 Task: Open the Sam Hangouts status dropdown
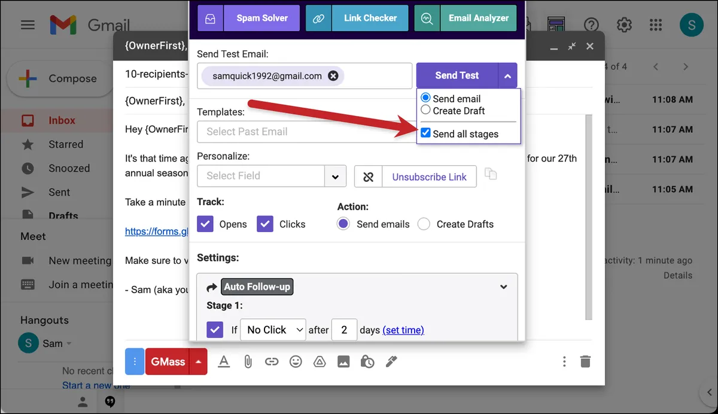69,343
